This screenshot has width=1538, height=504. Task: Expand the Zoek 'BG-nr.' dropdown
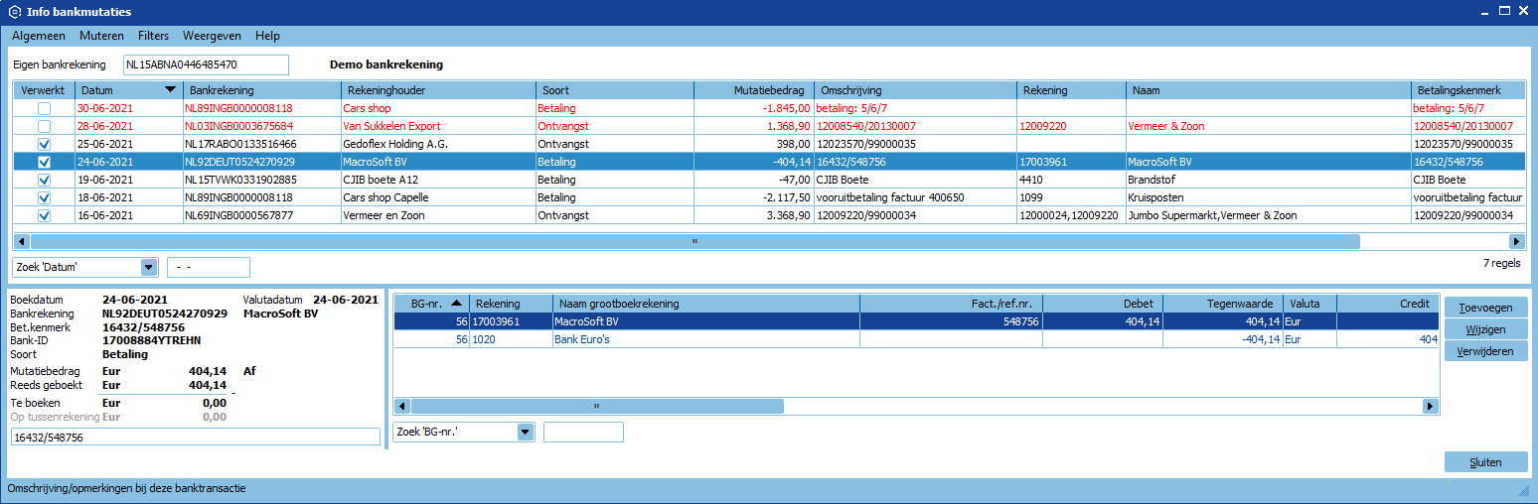pyautogui.click(x=526, y=432)
